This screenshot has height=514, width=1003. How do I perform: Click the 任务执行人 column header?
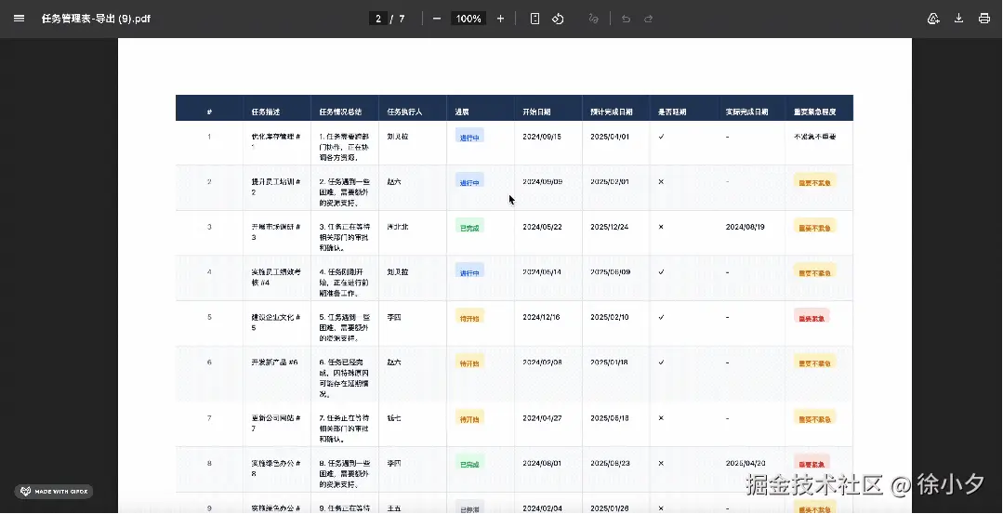pos(404,112)
